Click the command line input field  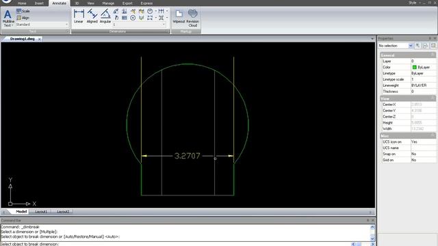tap(176, 244)
